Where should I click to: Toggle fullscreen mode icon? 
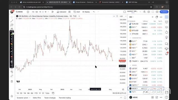[x=153, y=12]
